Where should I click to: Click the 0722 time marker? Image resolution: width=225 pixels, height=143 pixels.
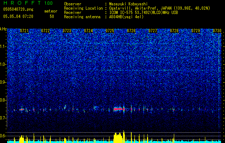[x=45, y=31]
